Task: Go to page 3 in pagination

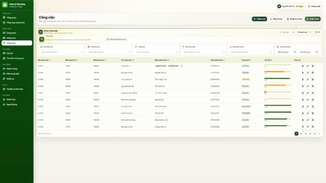Action: (305, 134)
